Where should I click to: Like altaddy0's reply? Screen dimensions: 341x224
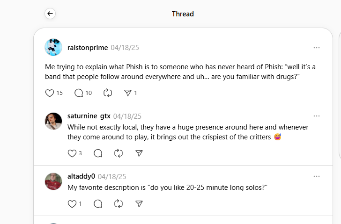coord(72,204)
